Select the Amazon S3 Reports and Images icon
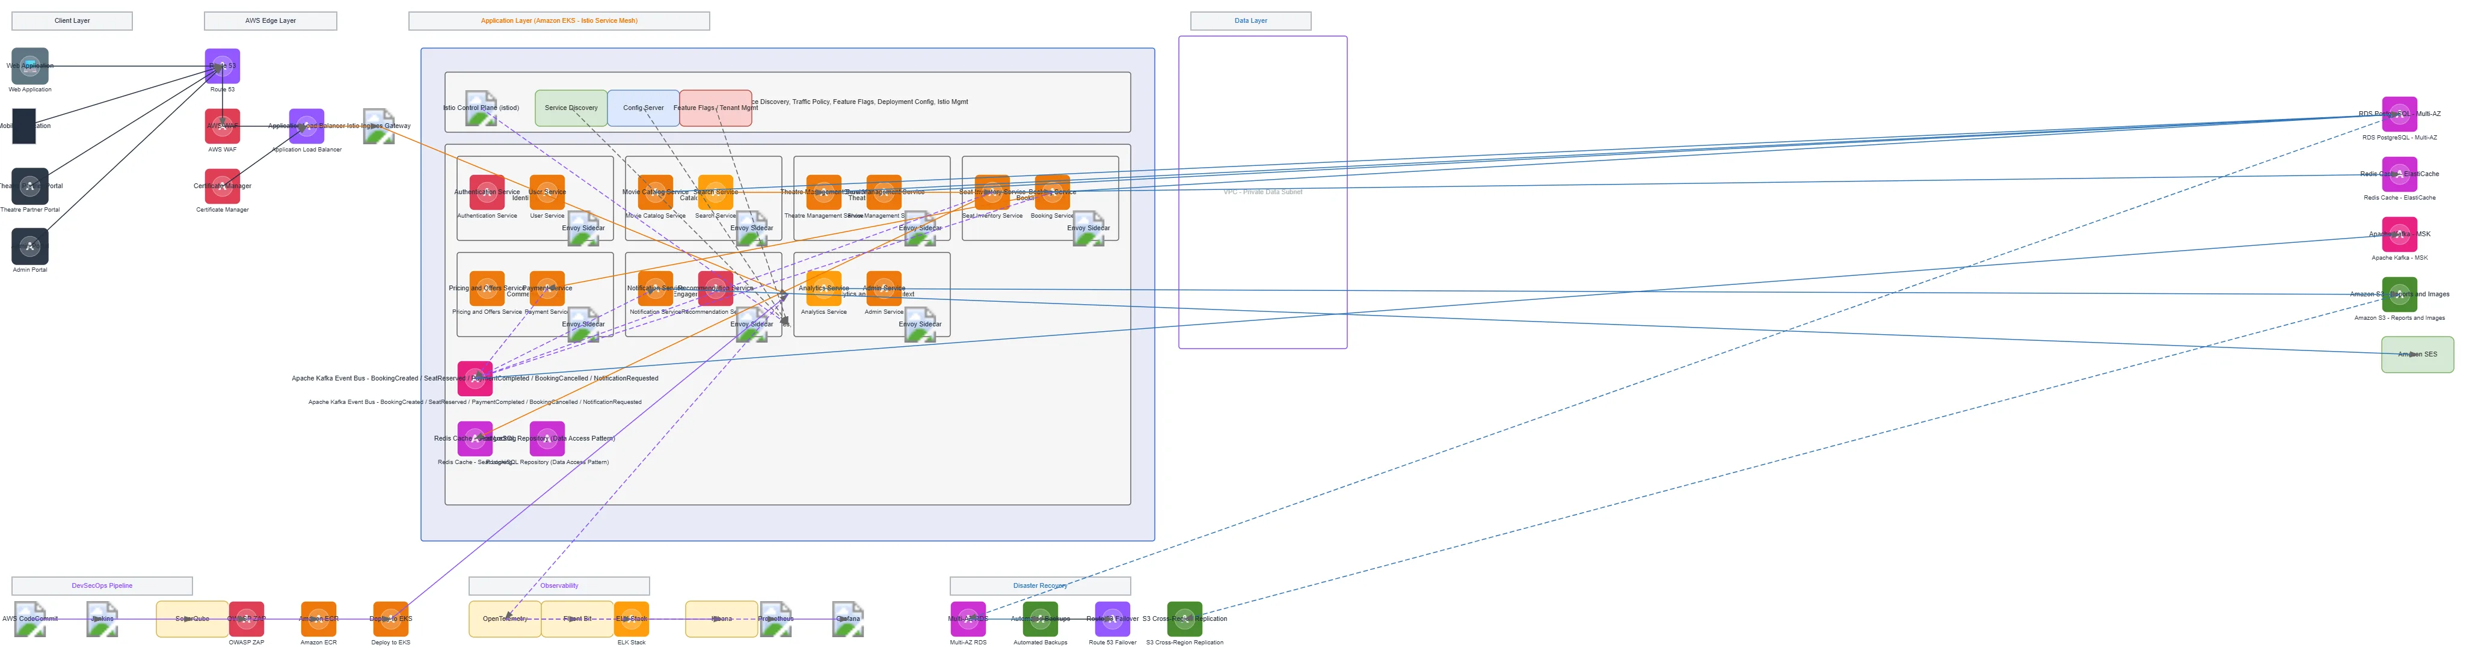This screenshot has height=666, width=2466. (x=2399, y=295)
